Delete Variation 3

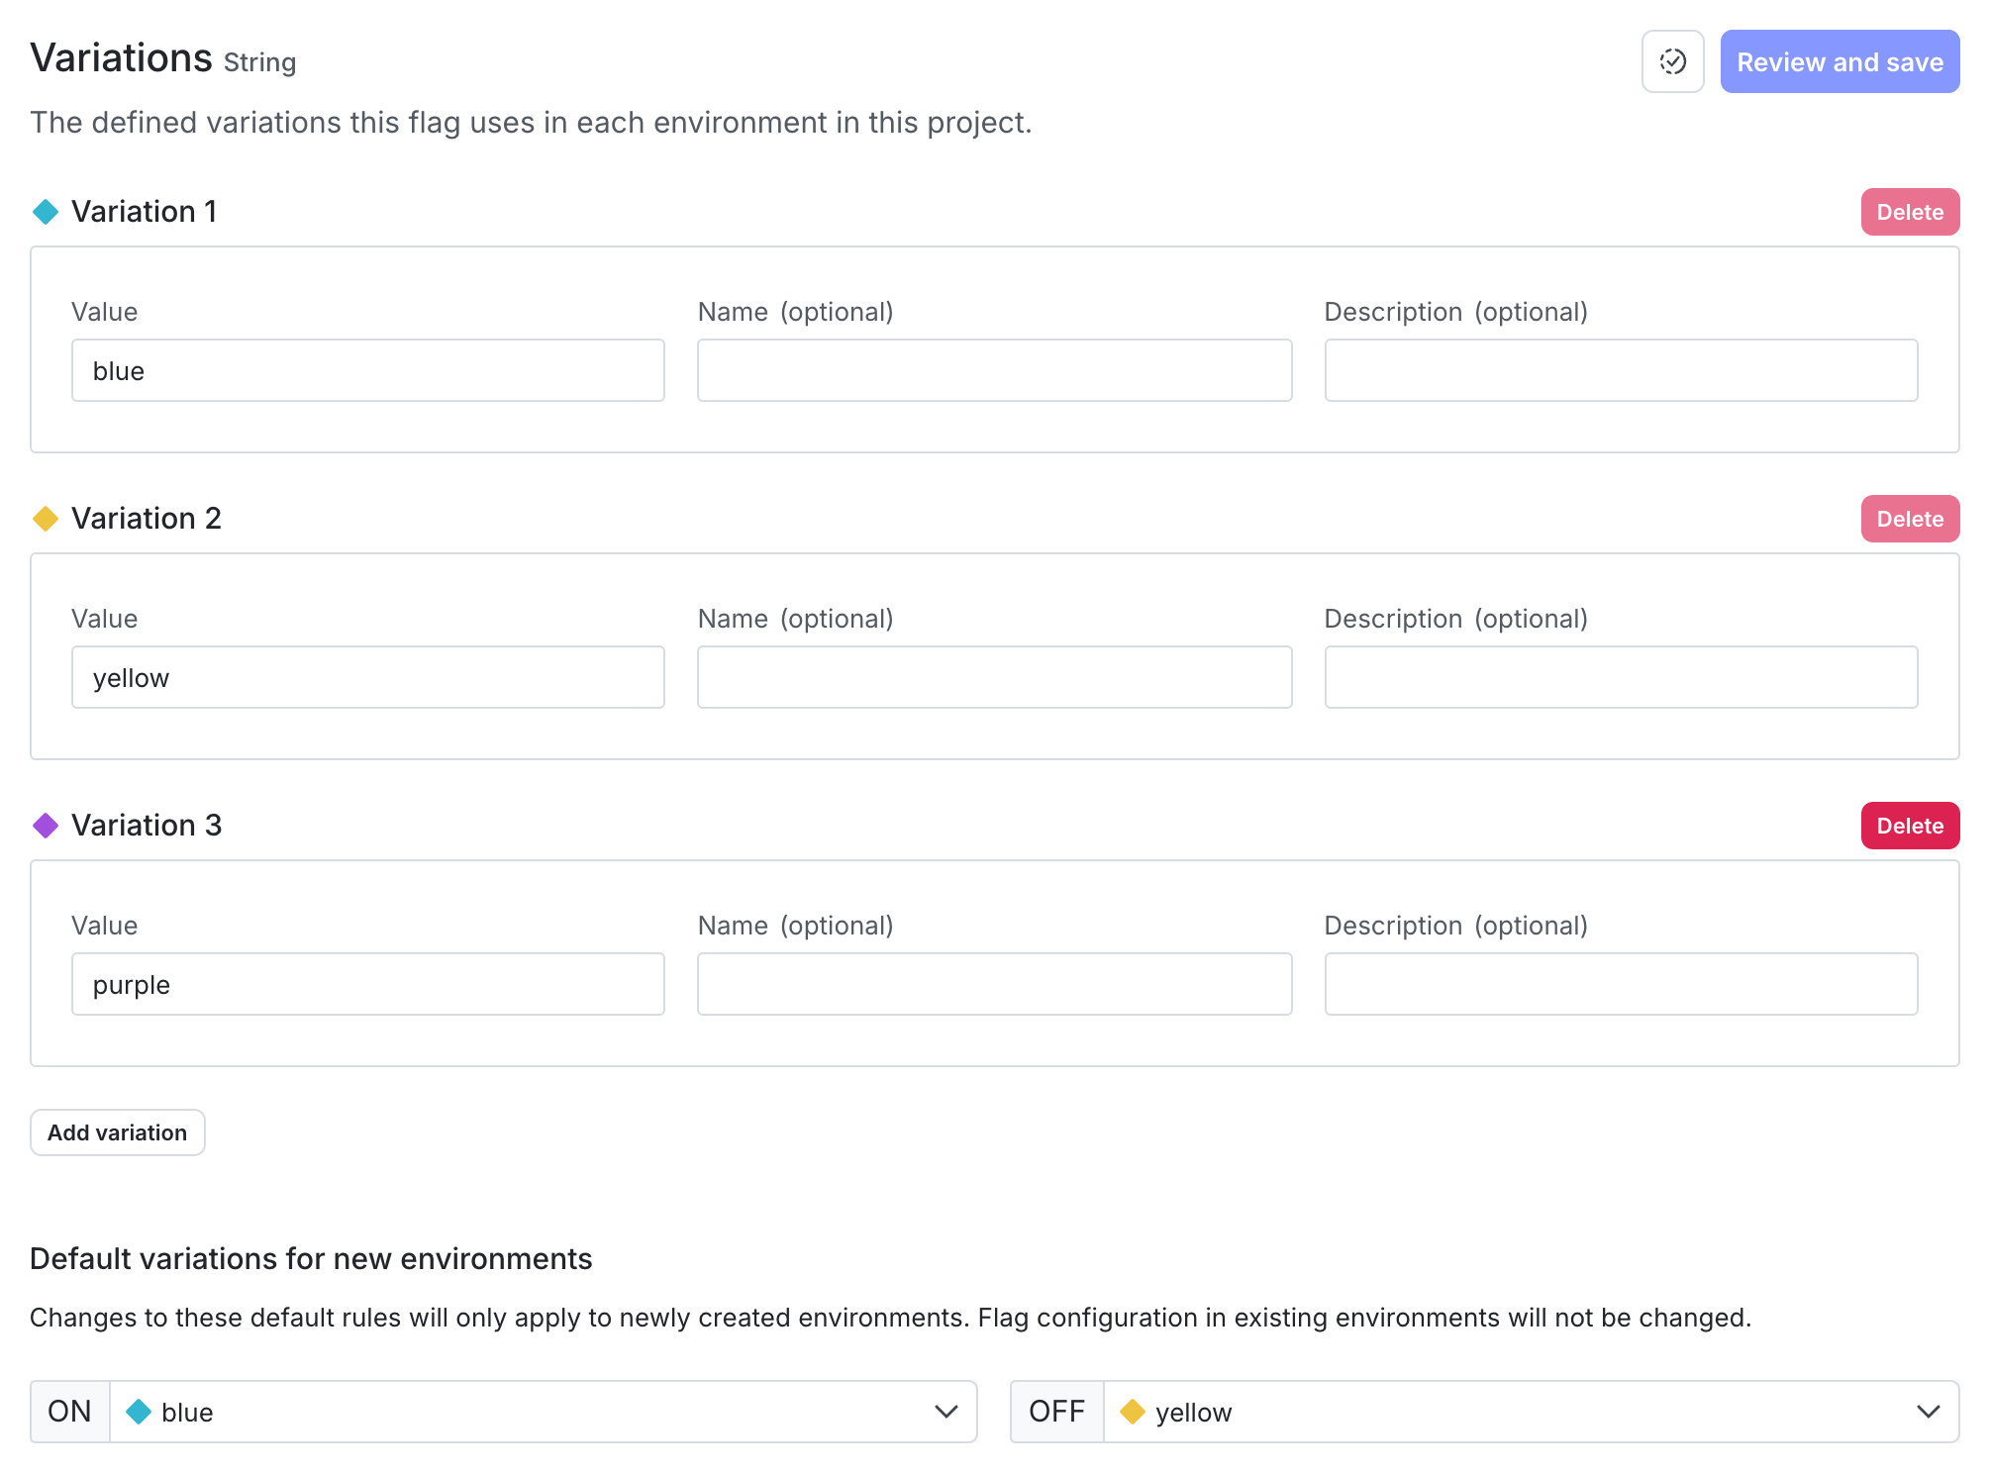point(1910,826)
